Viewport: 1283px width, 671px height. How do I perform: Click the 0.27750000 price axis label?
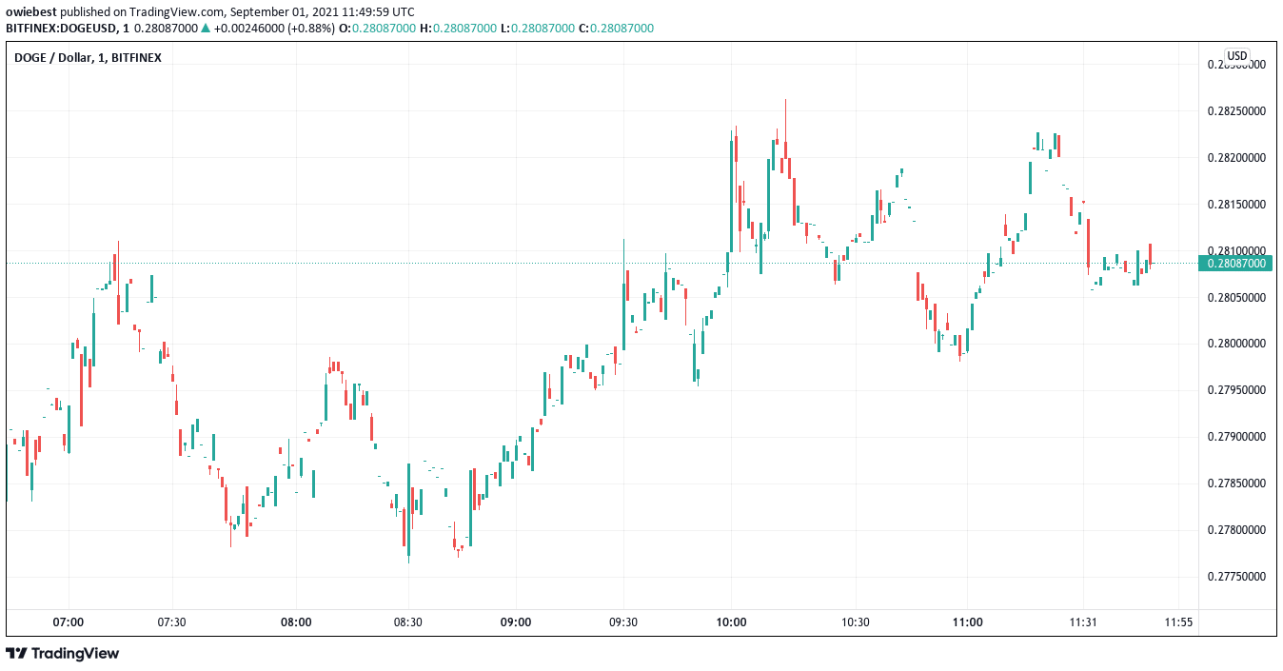1235,577
